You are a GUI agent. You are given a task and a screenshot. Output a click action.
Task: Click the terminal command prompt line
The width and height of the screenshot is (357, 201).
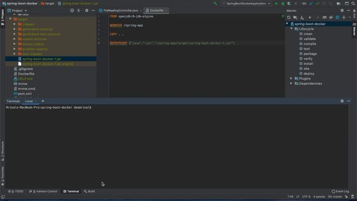(49, 107)
